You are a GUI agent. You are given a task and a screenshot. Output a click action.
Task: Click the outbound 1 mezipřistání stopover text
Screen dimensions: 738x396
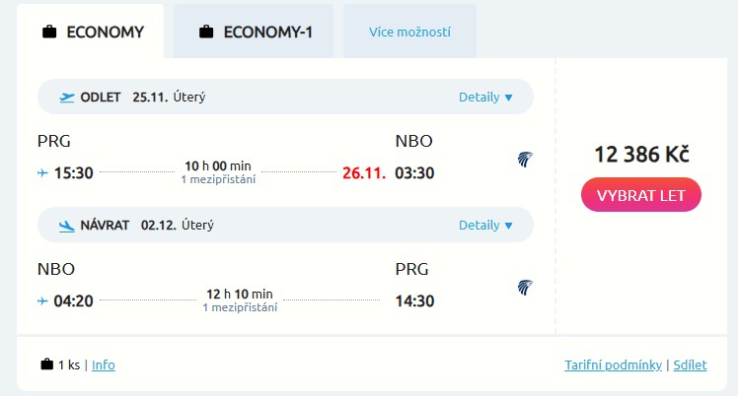click(x=218, y=179)
